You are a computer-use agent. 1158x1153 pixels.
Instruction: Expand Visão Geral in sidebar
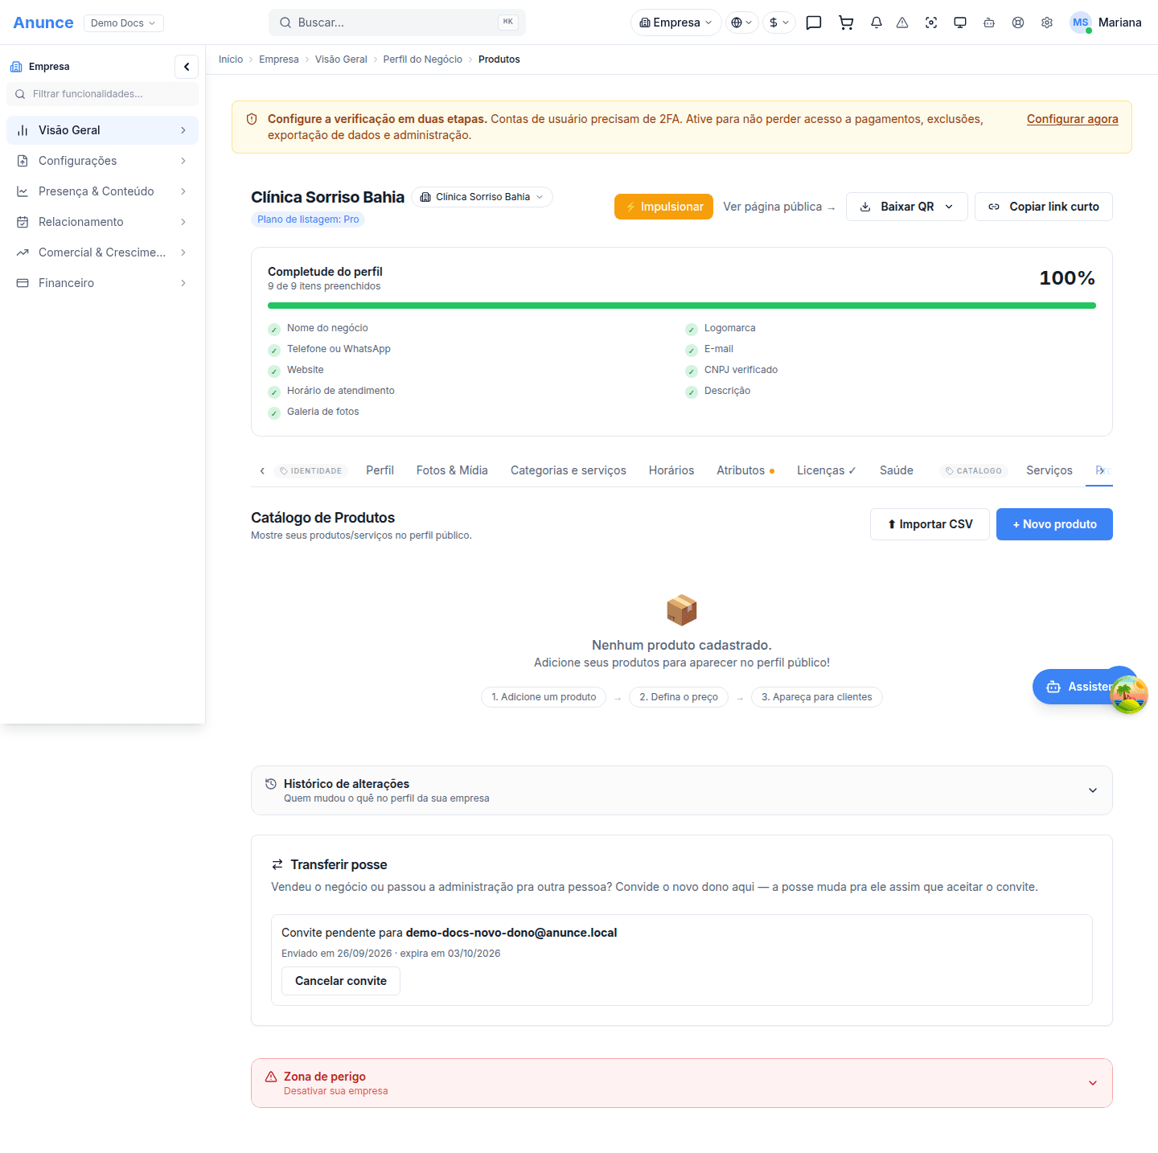102,130
